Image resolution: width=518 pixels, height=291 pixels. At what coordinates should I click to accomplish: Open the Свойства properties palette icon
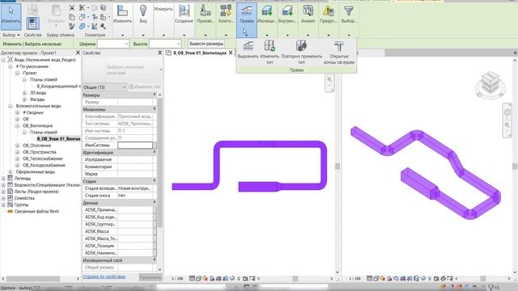click(x=32, y=23)
